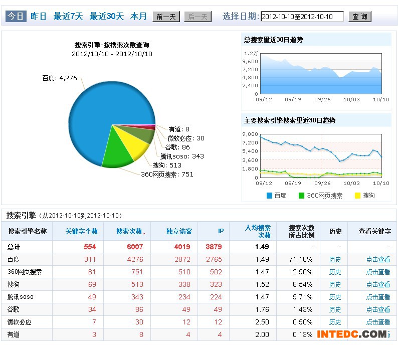Click the 360网页搜索 green legend swatch
This screenshot has height=345, width=398.
click(301, 196)
